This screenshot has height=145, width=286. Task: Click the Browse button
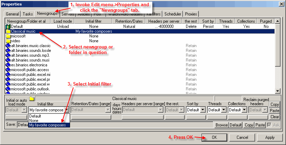(x=221, y=125)
